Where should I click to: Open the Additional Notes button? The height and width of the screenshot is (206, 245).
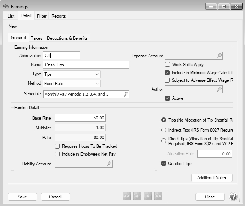[x=212, y=178]
